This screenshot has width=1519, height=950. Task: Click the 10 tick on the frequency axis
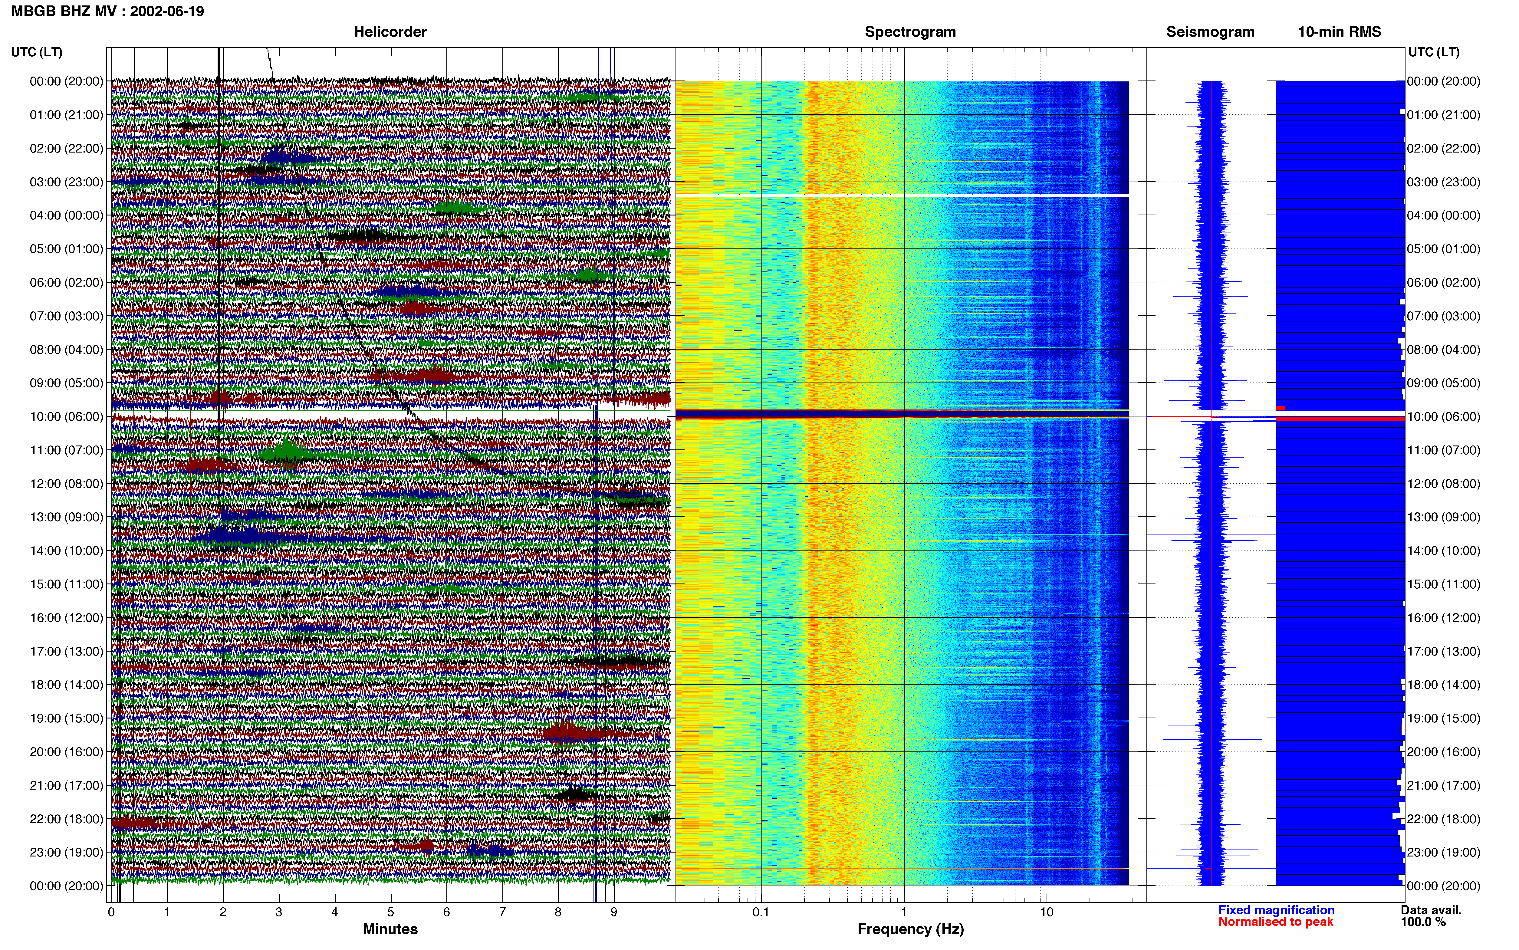click(1047, 912)
